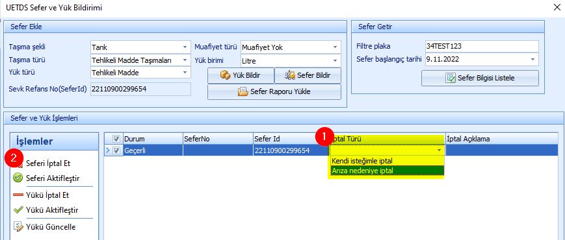Click the checklist icon on Sefer Bilgisi Listele
This screenshot has width=565, height=240.
[x=451, y=78]
